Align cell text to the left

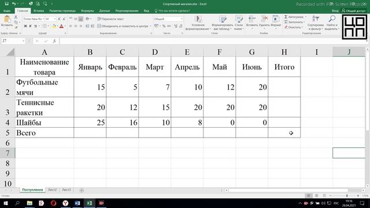(x=71, y=26)
